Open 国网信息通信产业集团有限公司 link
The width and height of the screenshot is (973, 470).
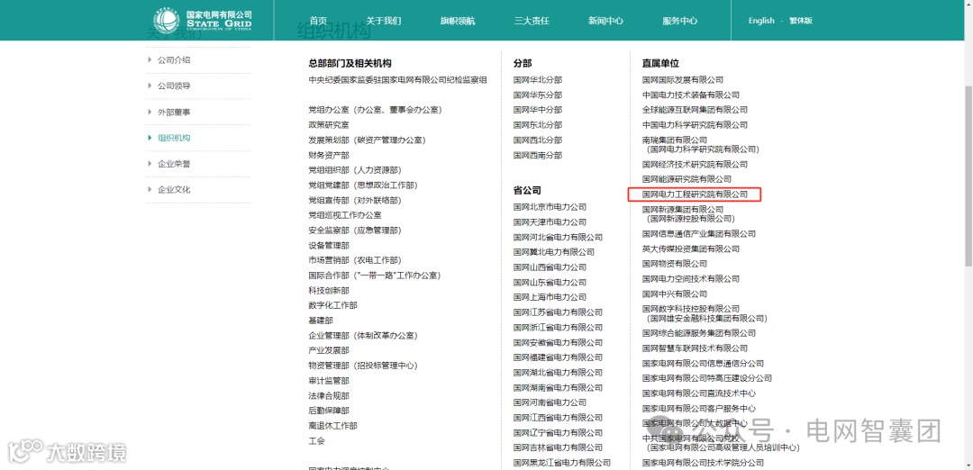tap(699, 234)
